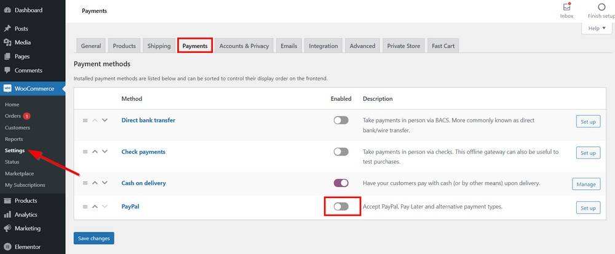Click the Save changes button
The width and height of the screenshot is (615, 254).
tap(93, 238)
